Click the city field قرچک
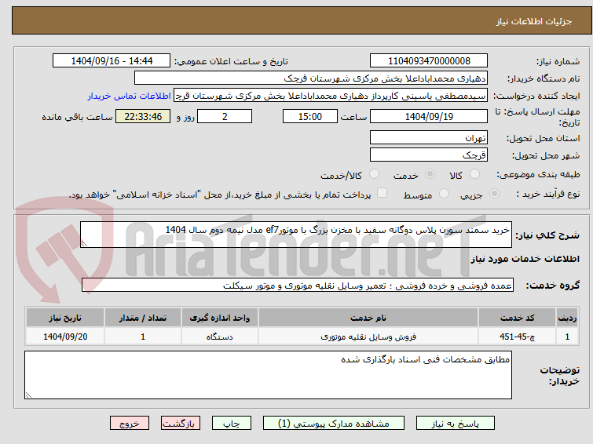Viewport: 593px width, 444px height. (429, 155)
